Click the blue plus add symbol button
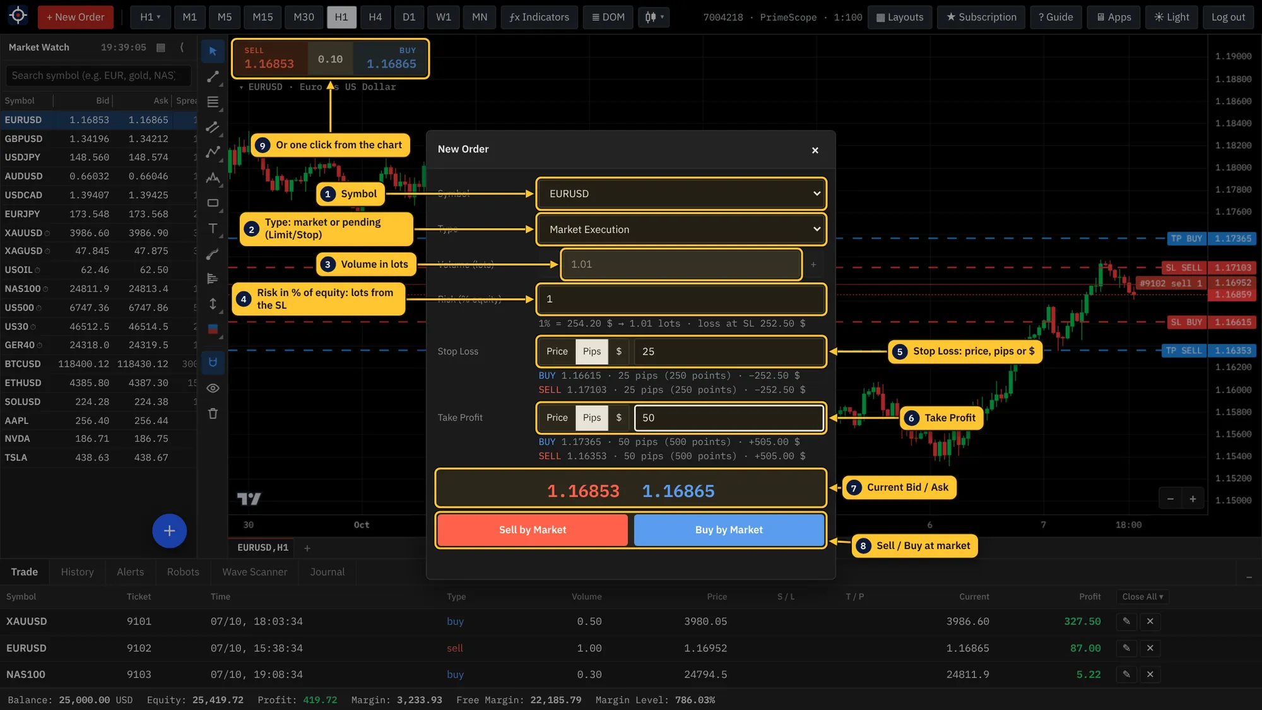The width and height of the screenshot is (1262, 710). click(169, 531)
